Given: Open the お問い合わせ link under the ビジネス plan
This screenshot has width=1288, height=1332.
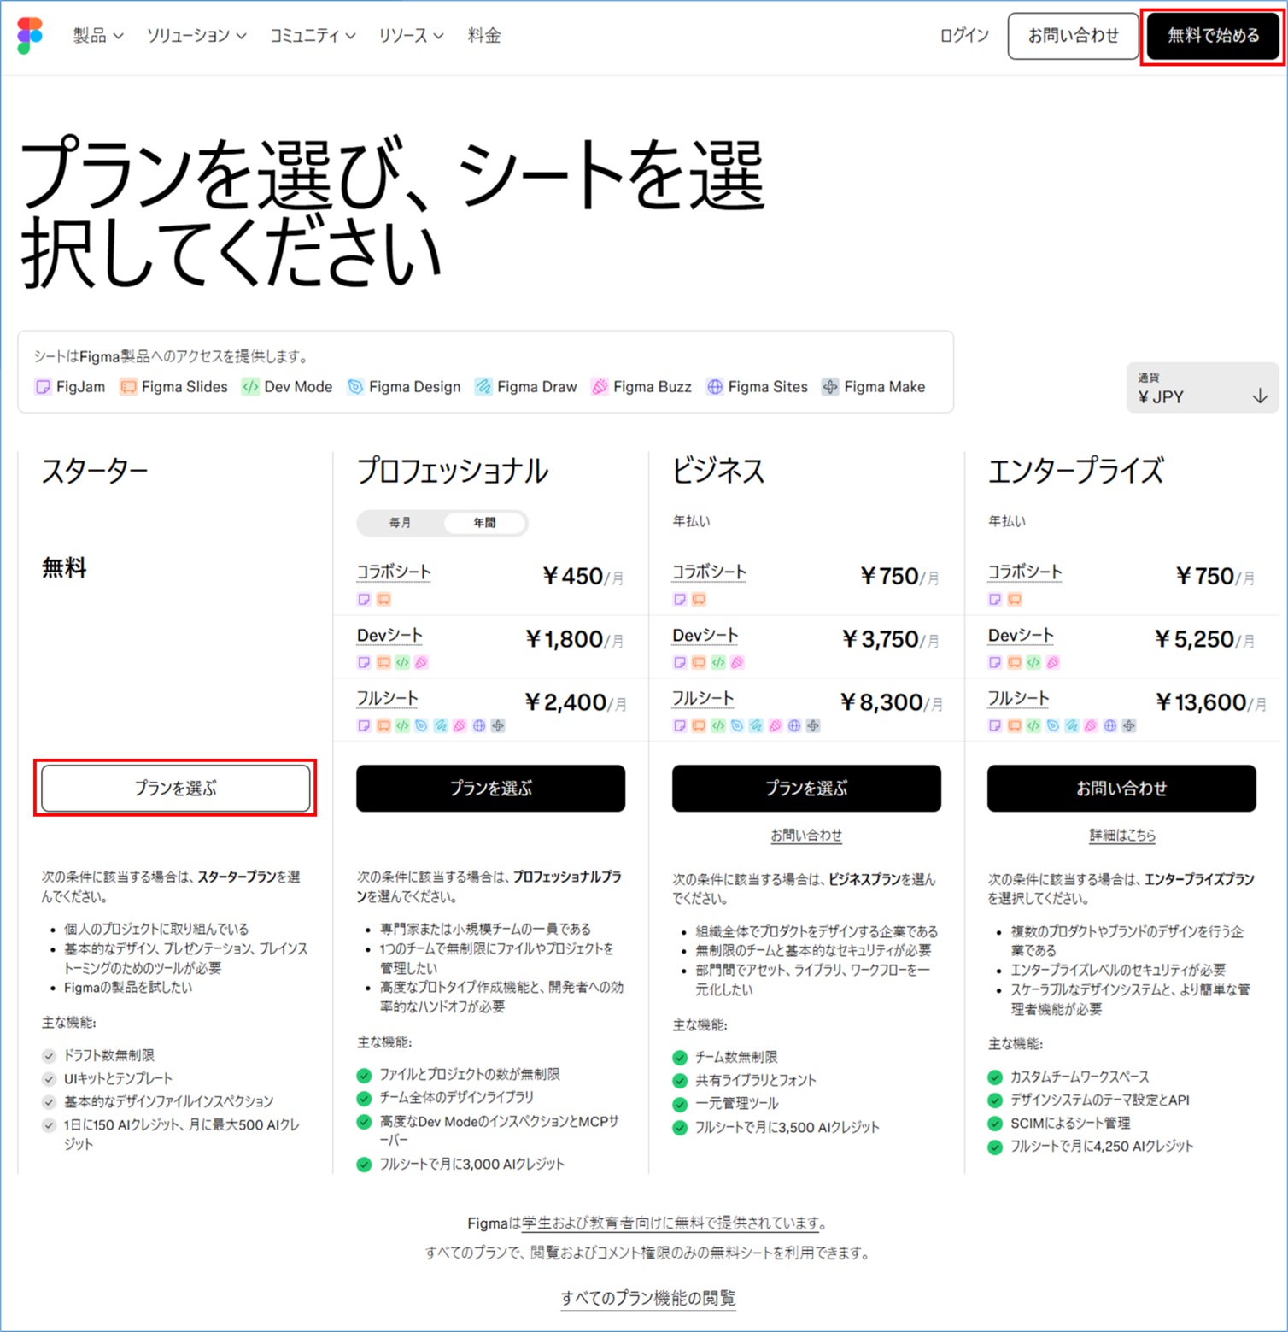Looking at the screenshot, I should tap(806, 835).
